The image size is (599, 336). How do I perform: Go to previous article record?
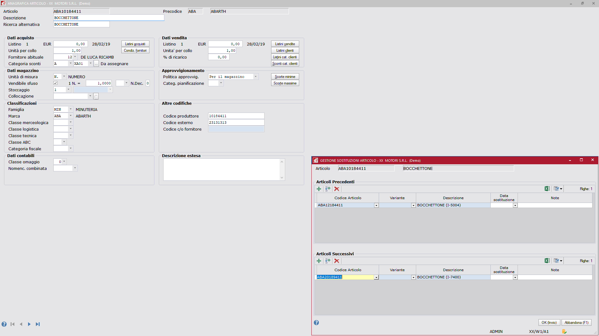pos(21,324)
